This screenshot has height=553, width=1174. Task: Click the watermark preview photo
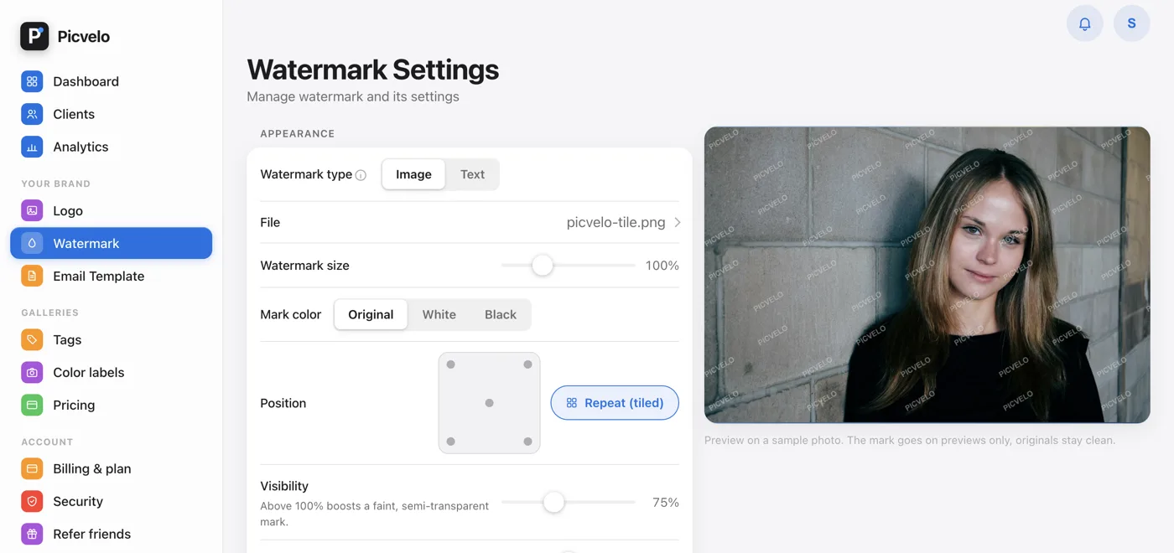(x=927, y=275)
